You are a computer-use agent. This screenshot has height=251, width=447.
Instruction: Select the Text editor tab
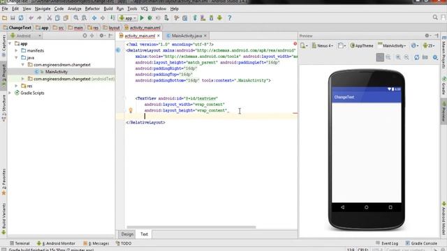click(x=145, y=234)
